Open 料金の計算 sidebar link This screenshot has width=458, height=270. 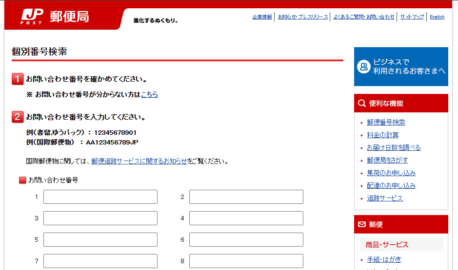click(382, 135)
